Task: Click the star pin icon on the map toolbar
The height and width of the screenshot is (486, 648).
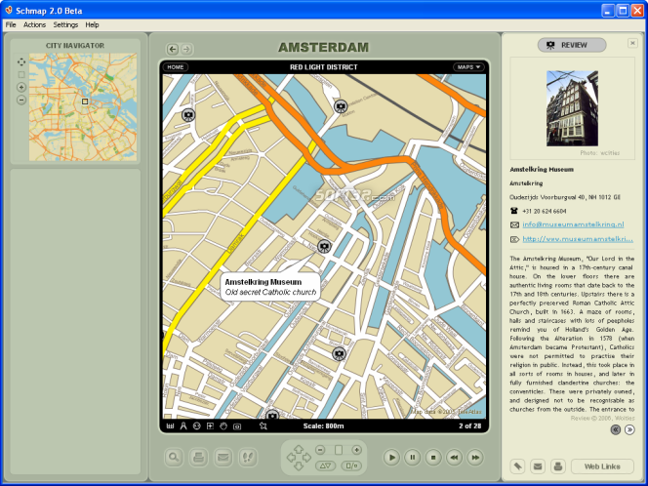Action: click(263, 425)
